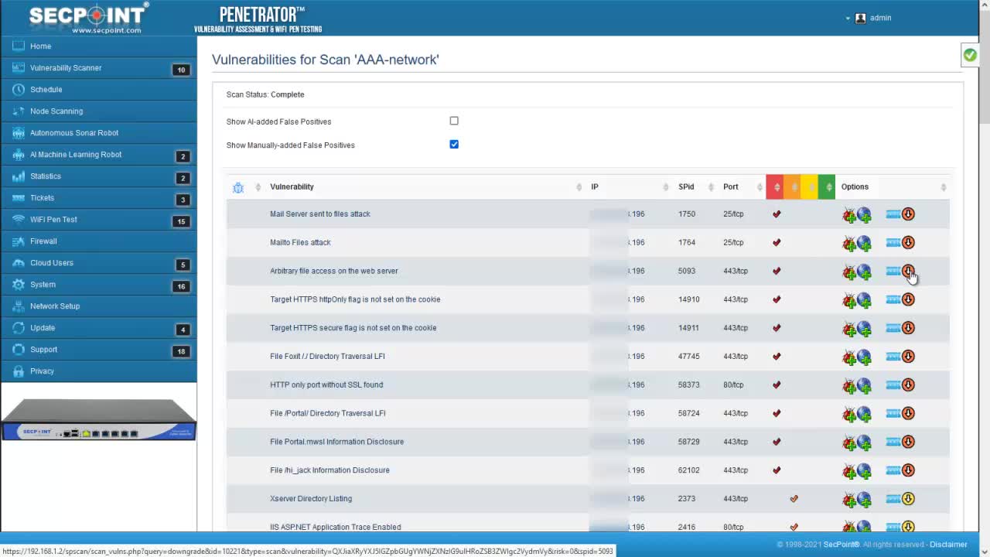Sort rows by the Port column
The width and height of the screenshot is (990, 557).
point(730,186)
